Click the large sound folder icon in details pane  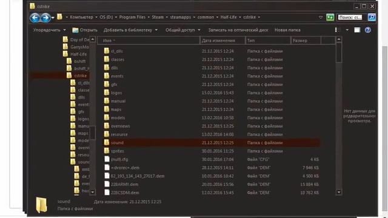click(x=41, y=205)
